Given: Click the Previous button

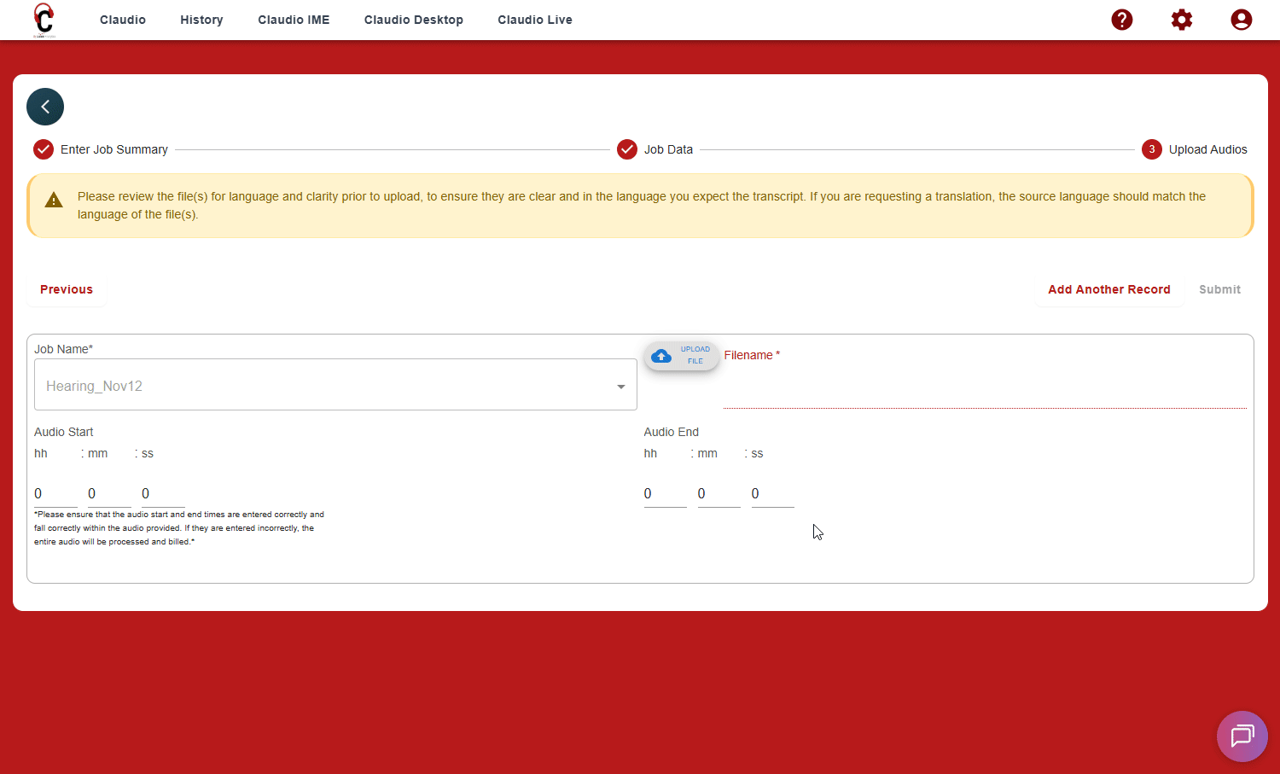Looking at the screenshot, I should (67, 289).
